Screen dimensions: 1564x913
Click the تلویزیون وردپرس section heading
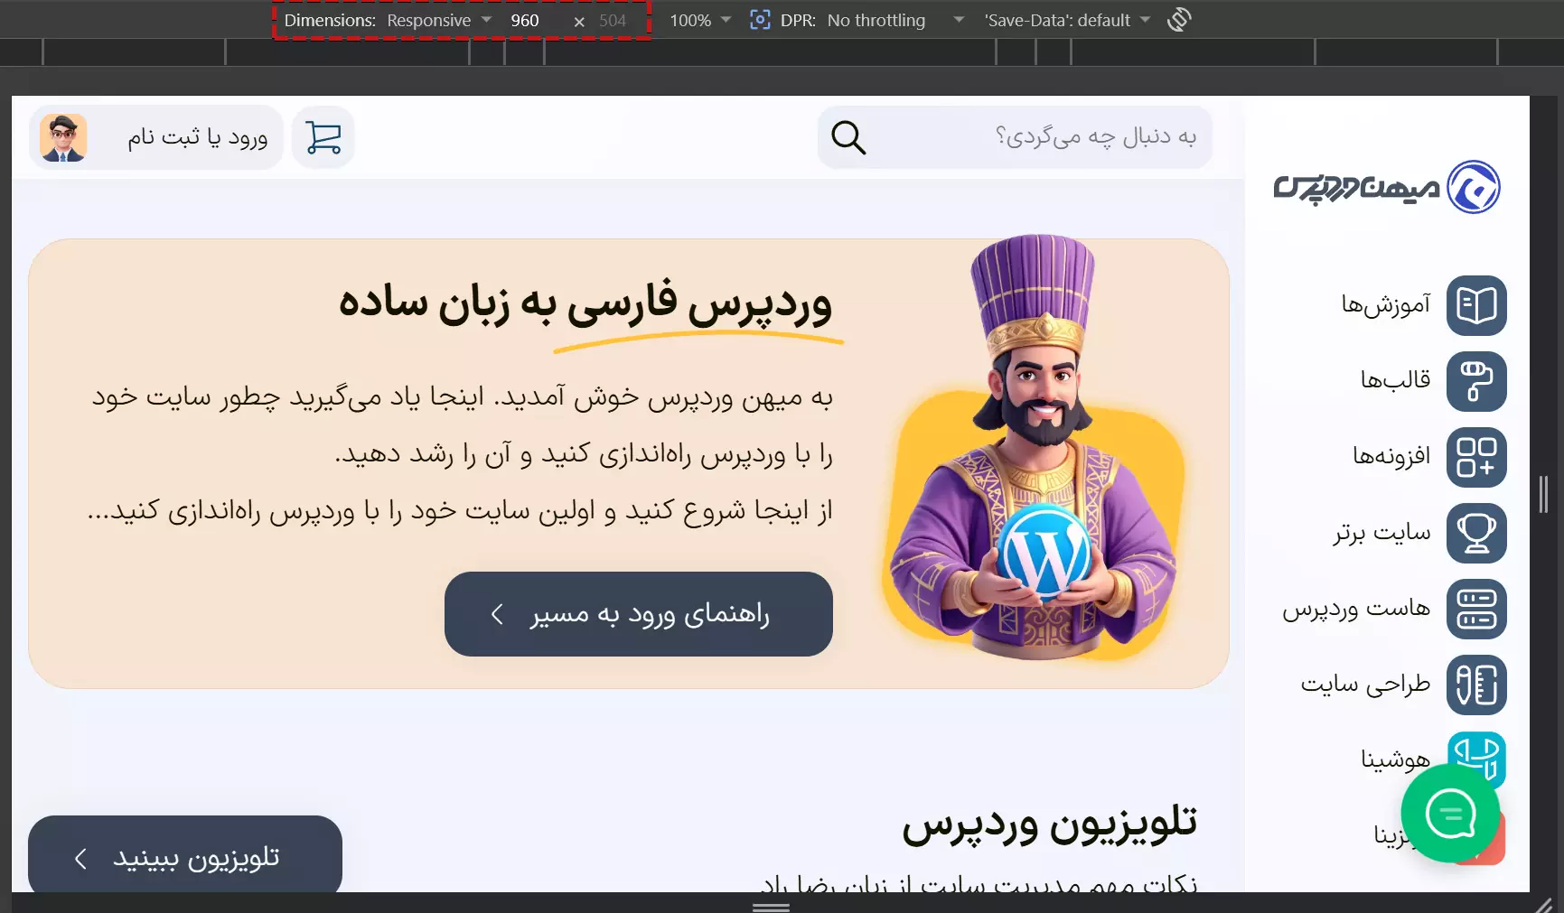coord(1049,824)
